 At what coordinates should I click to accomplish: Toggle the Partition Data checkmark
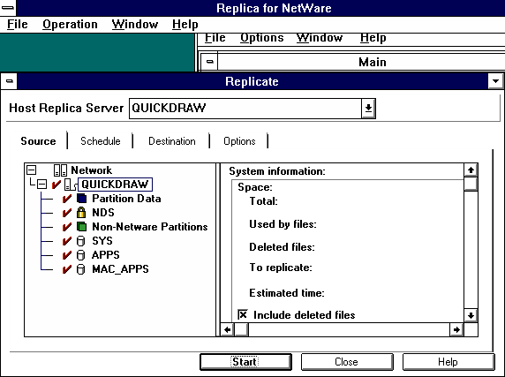click(x=67, y=199)
